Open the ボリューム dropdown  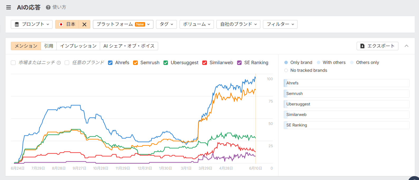pyautogui.click(x=197, y=24)
